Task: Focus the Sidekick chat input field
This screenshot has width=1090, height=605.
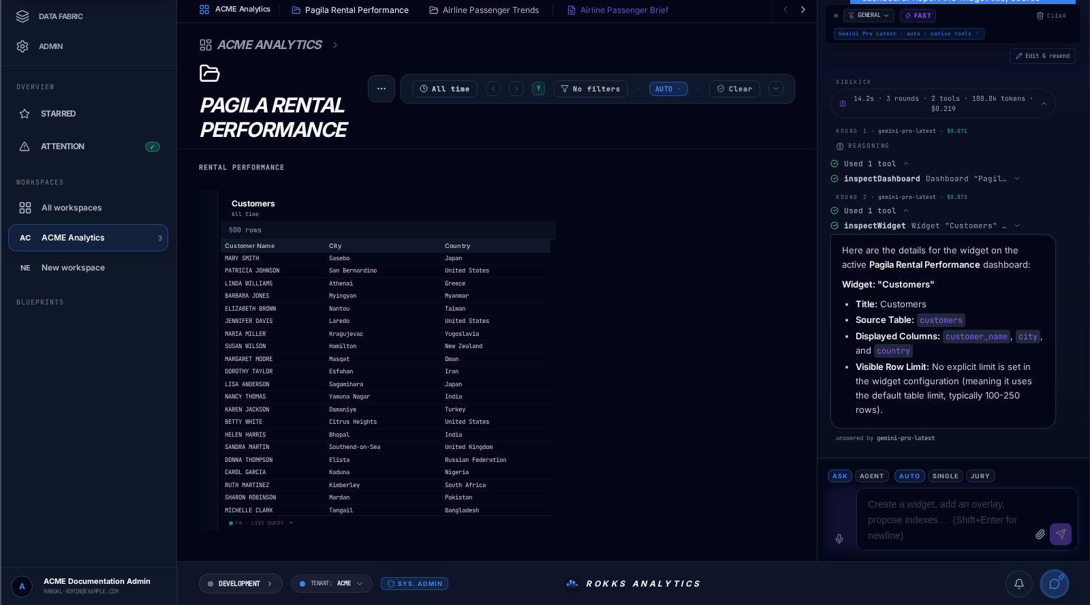Action: pos(947,520)
